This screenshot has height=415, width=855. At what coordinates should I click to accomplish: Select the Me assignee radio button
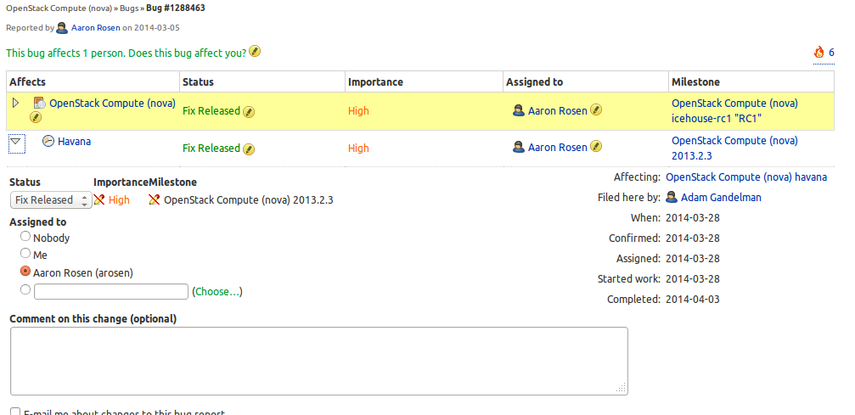coord(26,254)
